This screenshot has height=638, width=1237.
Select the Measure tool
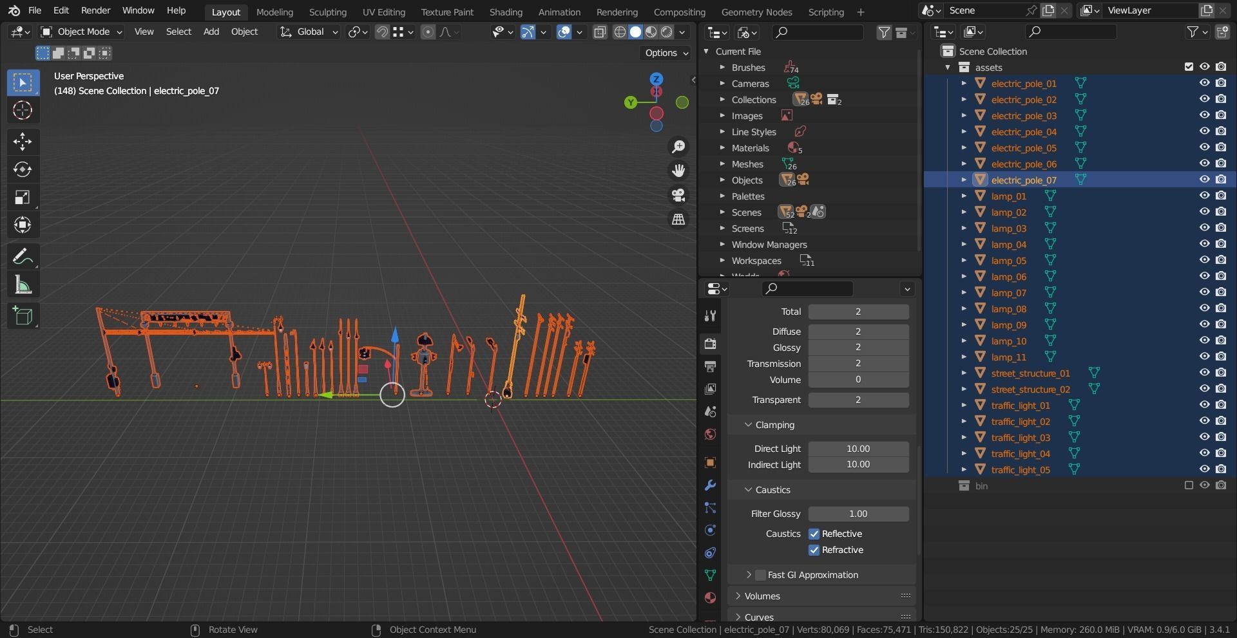(x=23, y=285)
